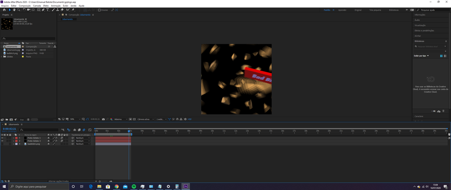Select the Unified Camera tool
The height and width of the screenshot is (190, 451).
29,10
